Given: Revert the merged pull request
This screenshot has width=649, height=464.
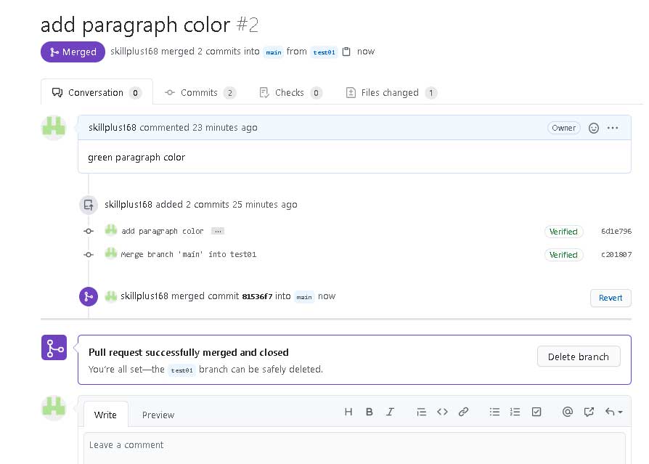Looking at the screenshot, I should pos(611,298).
